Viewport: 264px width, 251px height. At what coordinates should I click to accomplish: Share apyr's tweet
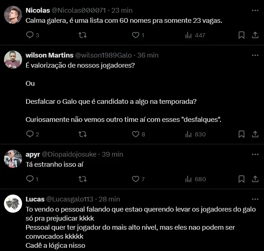point(255,179)
